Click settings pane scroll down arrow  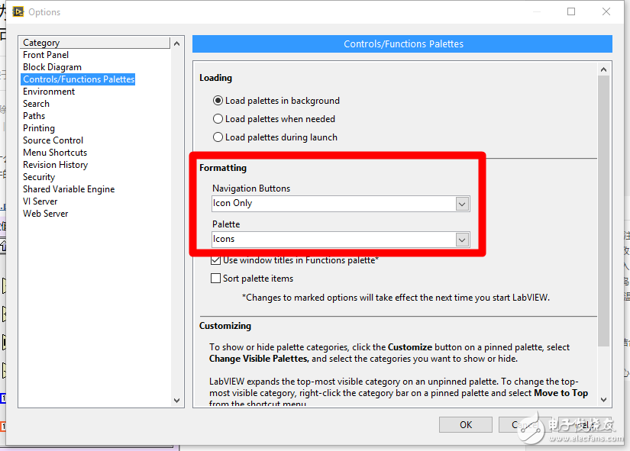click(603, 400)
